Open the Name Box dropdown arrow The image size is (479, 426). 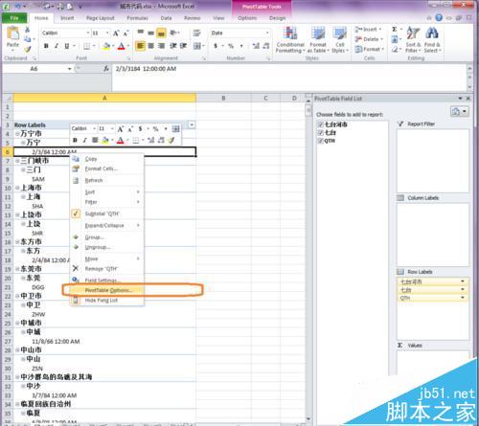[x=69, y=69]
